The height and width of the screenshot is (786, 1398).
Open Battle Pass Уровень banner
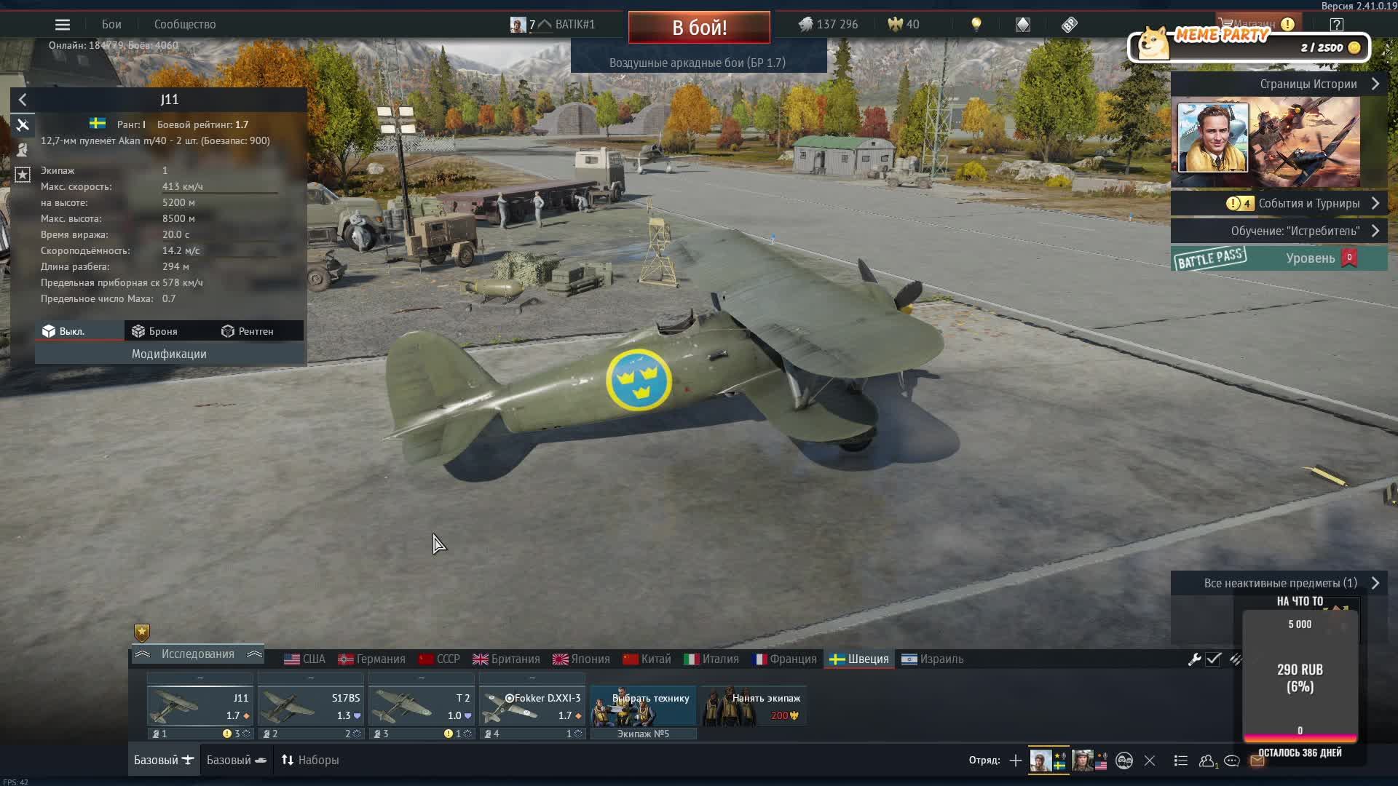click(x=1279, y=258)
